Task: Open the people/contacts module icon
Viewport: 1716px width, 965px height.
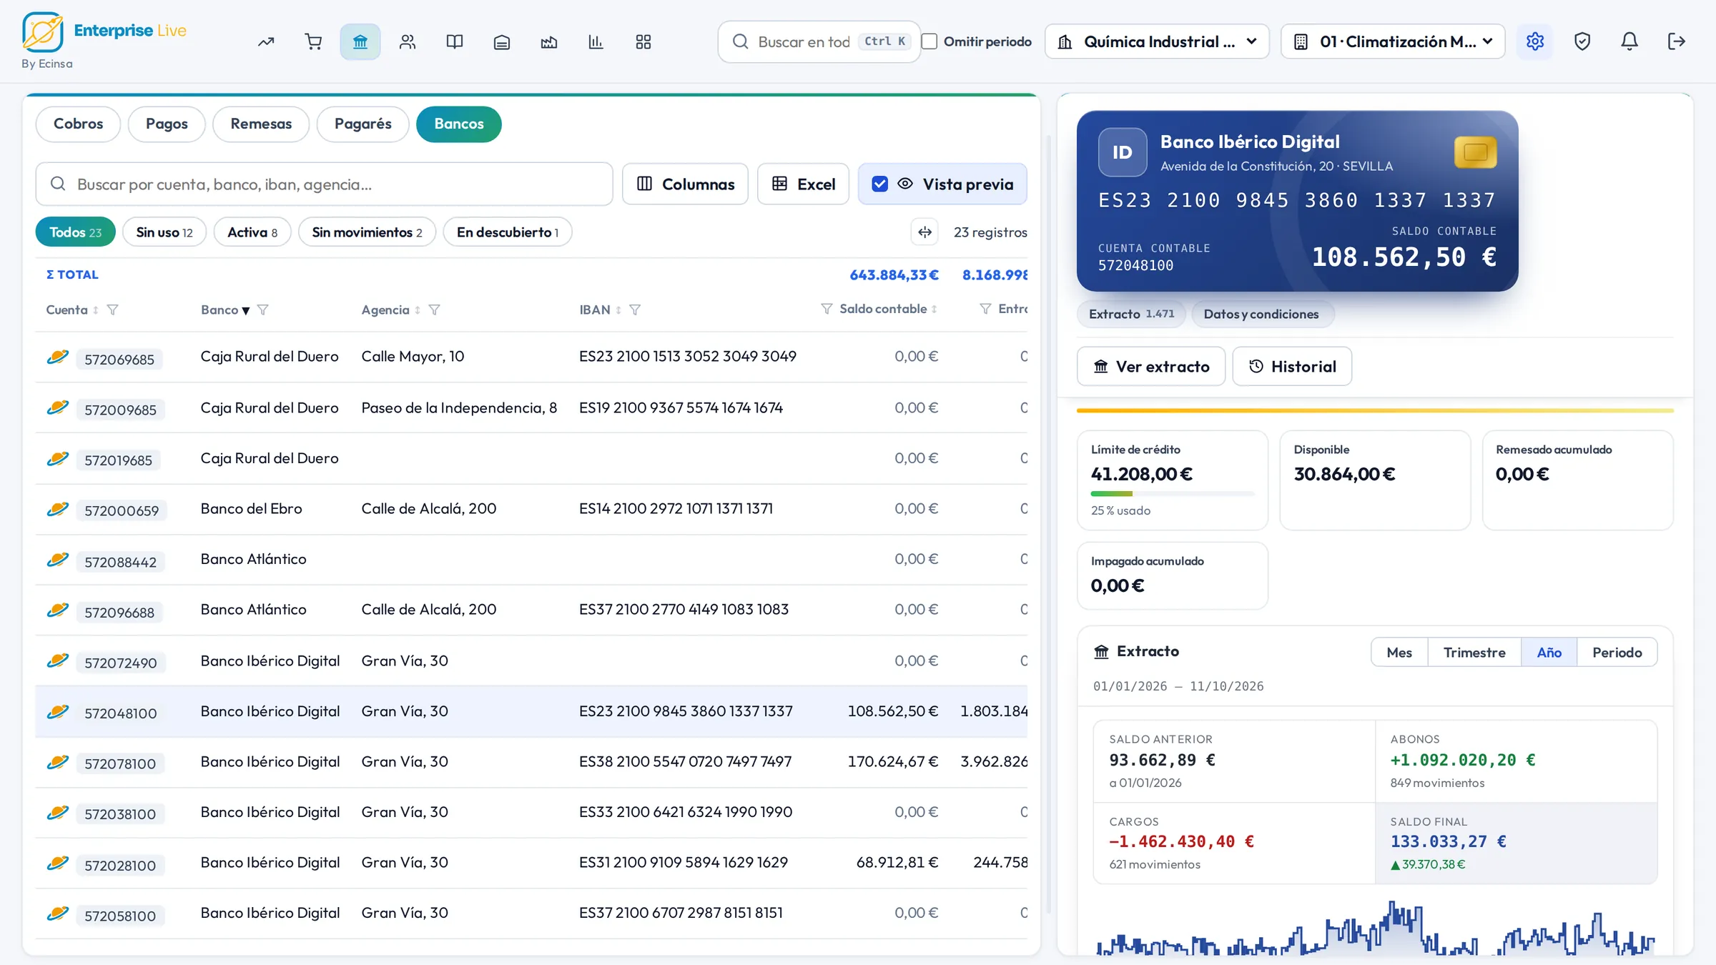Action: click(408, 42)
